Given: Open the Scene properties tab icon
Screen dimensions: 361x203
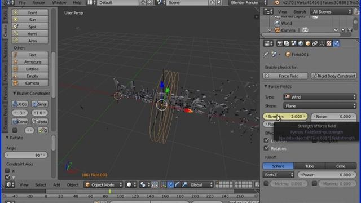Looking at the screenshot, I should (x=293, y=43).
